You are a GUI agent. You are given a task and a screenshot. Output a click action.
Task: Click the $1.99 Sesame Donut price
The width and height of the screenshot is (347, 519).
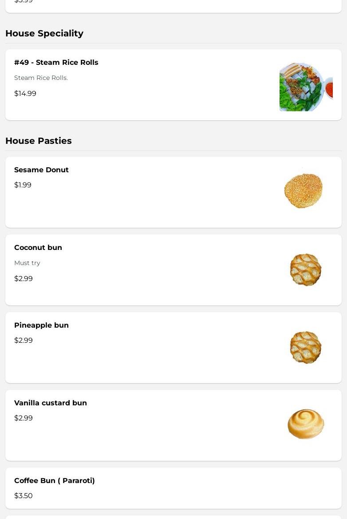(23, 185)
